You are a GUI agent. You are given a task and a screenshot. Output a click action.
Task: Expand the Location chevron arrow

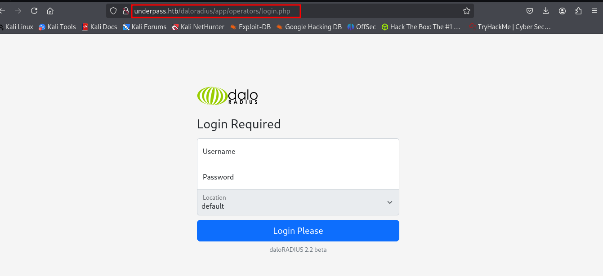(389, 202)
